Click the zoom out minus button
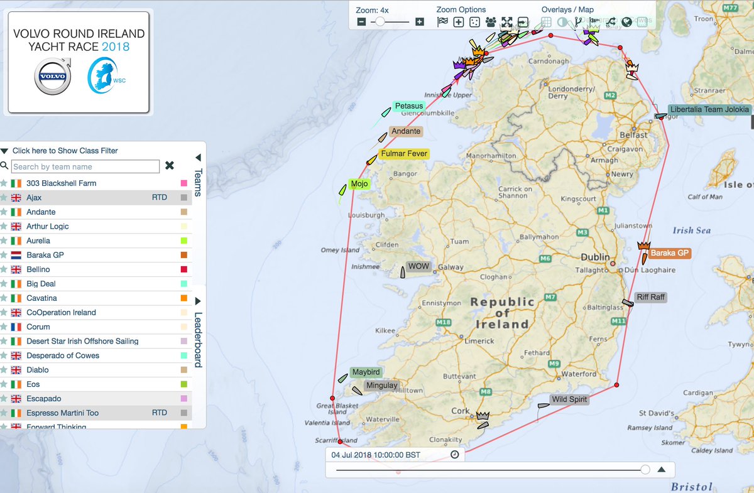 361,22
